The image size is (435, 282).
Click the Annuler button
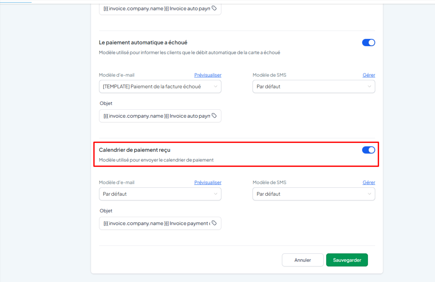click(303, 260)
